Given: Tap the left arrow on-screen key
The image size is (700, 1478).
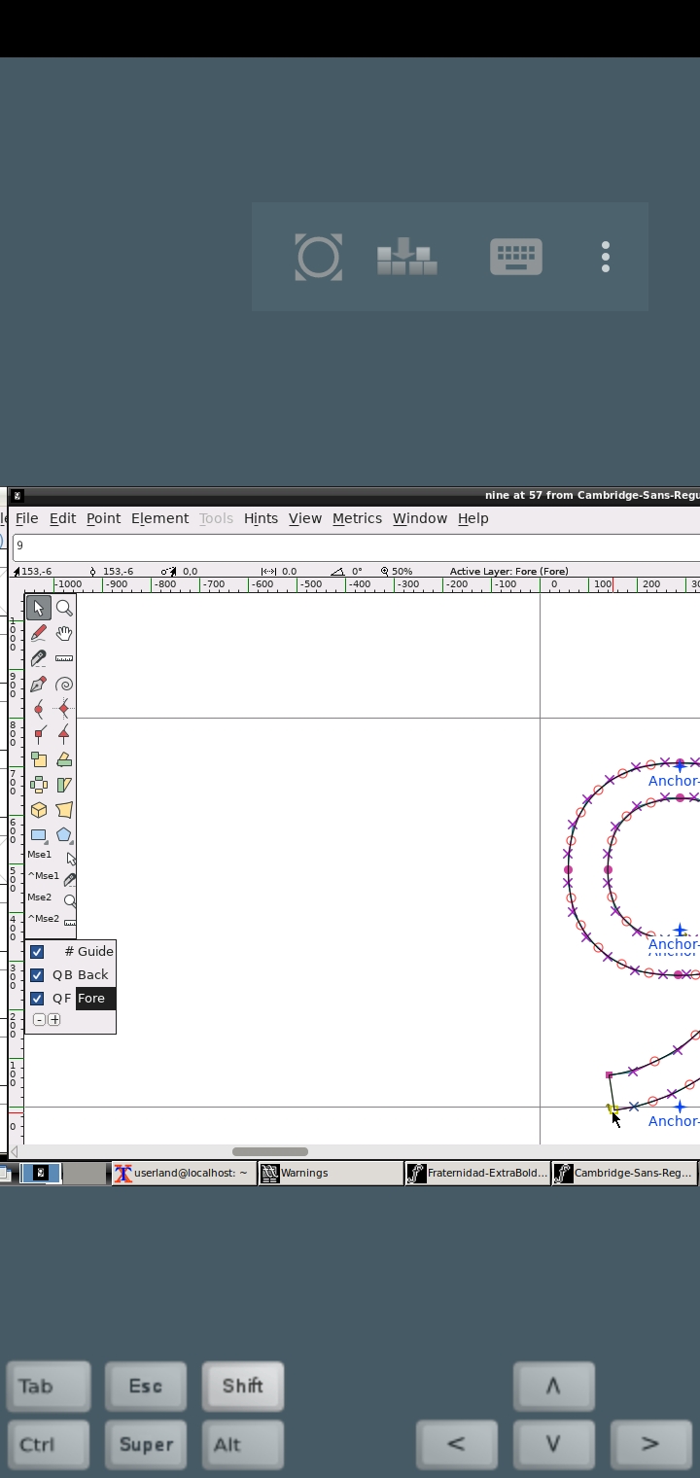Looking at the screenshot, I should [x=457, y=1445].
